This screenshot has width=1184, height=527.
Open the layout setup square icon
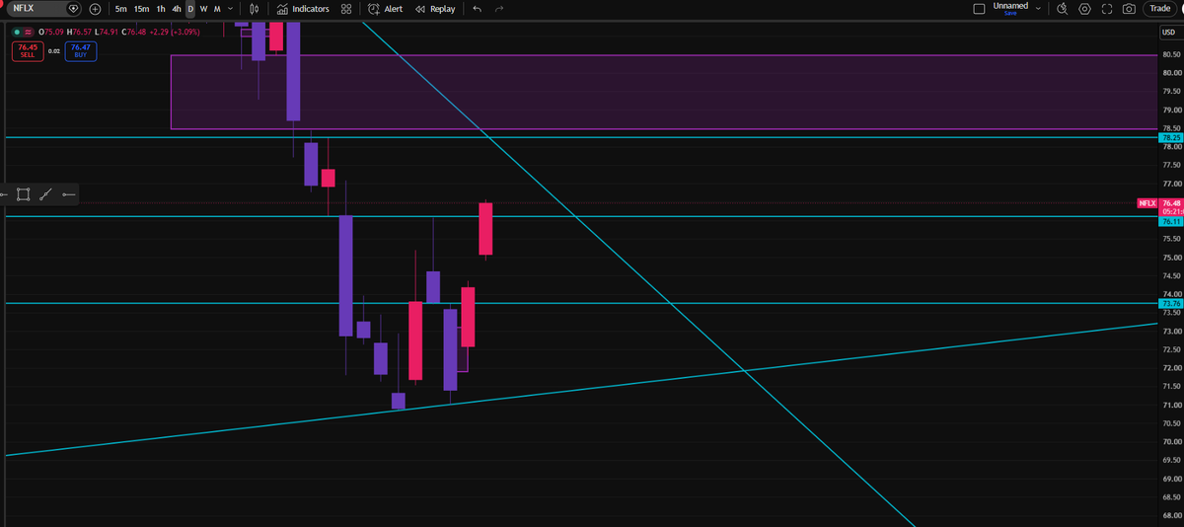coord(979,9)
